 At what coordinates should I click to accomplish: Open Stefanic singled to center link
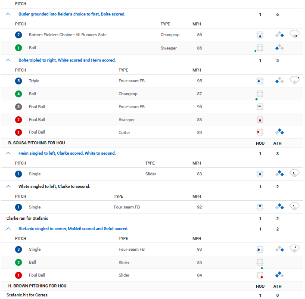74,229
